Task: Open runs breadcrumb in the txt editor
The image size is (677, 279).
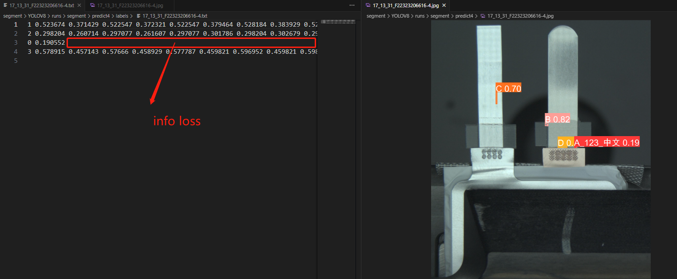Action: (57, 16)
